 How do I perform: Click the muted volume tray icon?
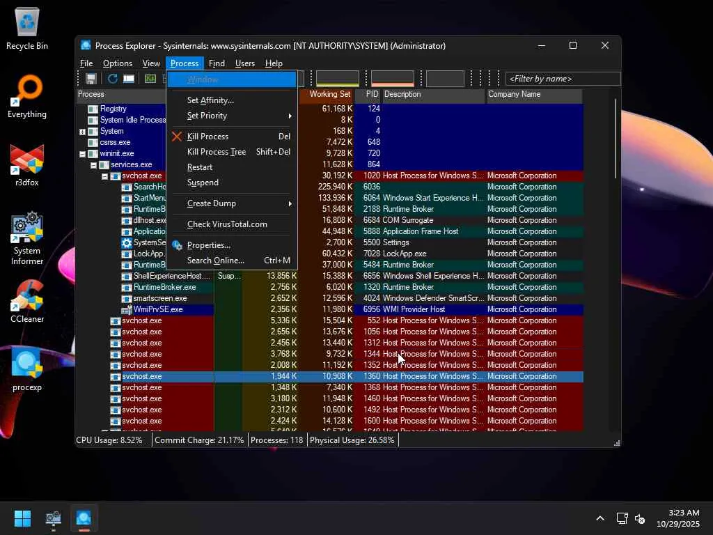click(640, 518)
